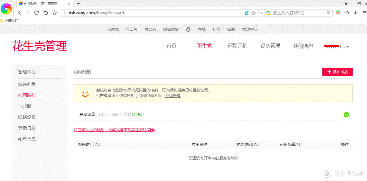
Task: Click the search box magnifier icon
Action: tap(328, 13)
